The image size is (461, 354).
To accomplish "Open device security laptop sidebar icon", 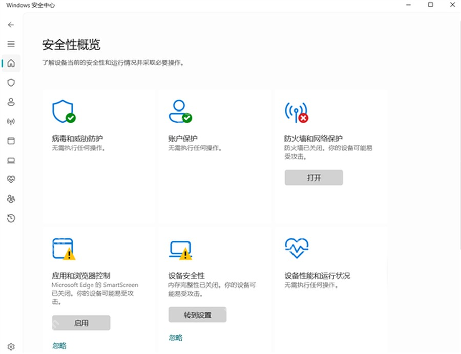I will (11, 160).
